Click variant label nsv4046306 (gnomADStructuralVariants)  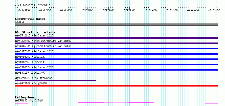[43, 46]
